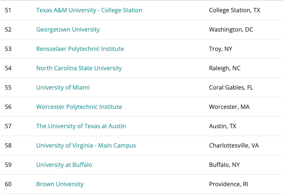Click the Washington, DC location cell

click(231, 30)
